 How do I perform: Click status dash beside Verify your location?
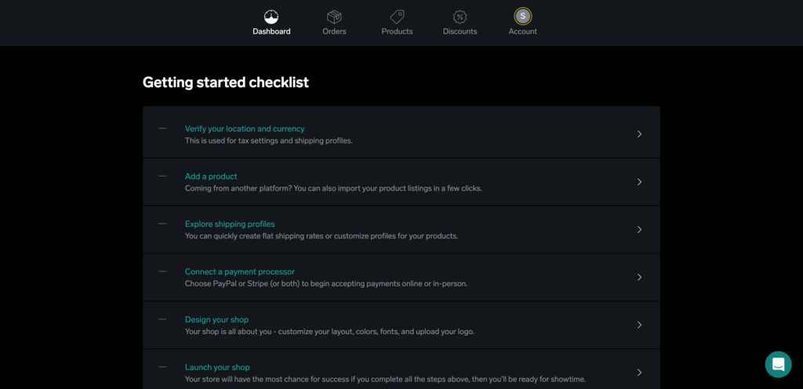(162, 128)
